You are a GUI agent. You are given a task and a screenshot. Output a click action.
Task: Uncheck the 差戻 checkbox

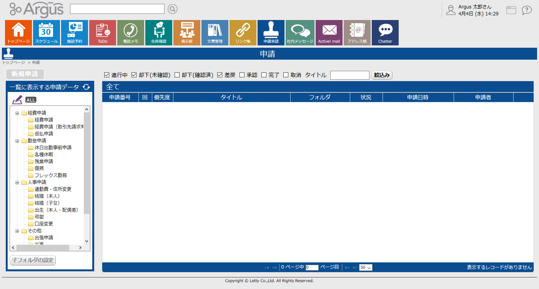220,75
